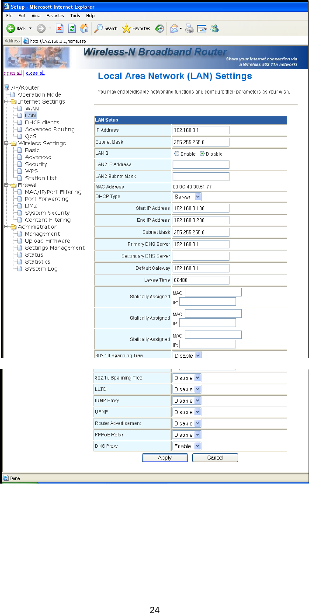
Task: Click the Print icon in toolbar
Action: 189,28
